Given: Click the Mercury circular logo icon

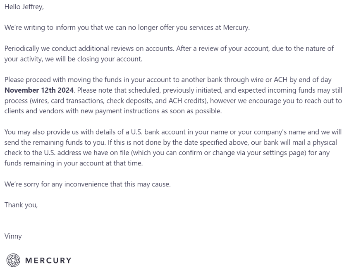Looking at the screenshot, I should pos(13,260).
